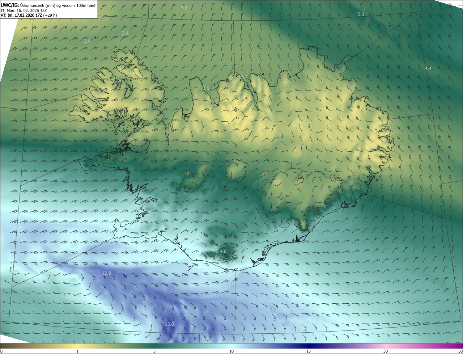Click the color scale tick label 0
The width and height of the screenshot is (463, 354).
pos(1,351)
